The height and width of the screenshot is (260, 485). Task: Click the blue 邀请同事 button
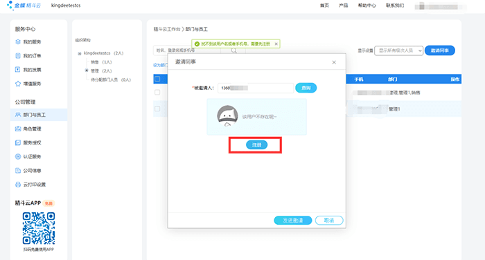click(439, 50)
